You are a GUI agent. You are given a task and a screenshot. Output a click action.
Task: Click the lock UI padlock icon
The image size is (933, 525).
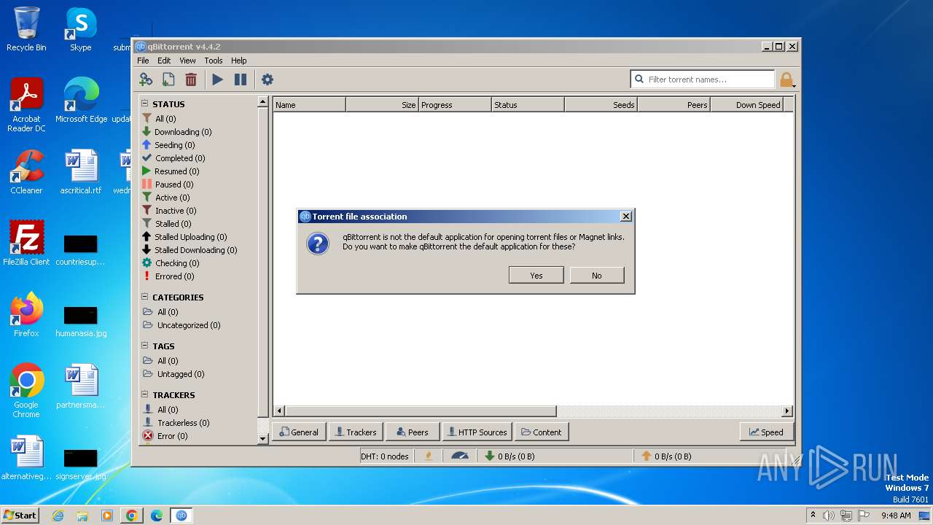coord(786,79)
